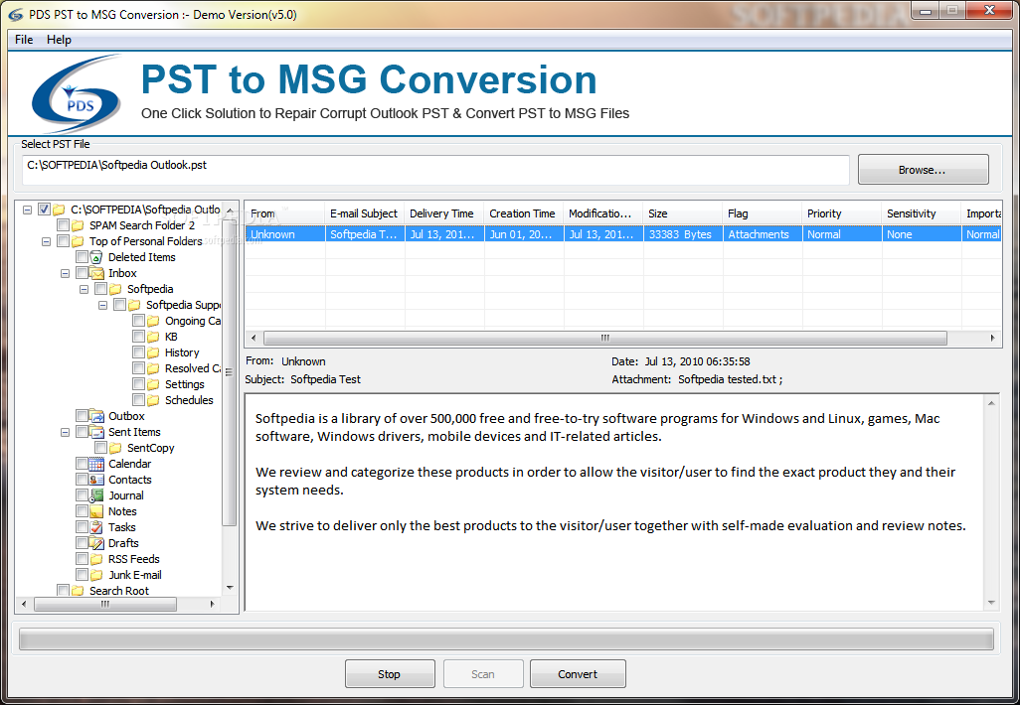Click the SentCopy folder icon
This screenshot has width=1020, height=705.
coord(115,448)
